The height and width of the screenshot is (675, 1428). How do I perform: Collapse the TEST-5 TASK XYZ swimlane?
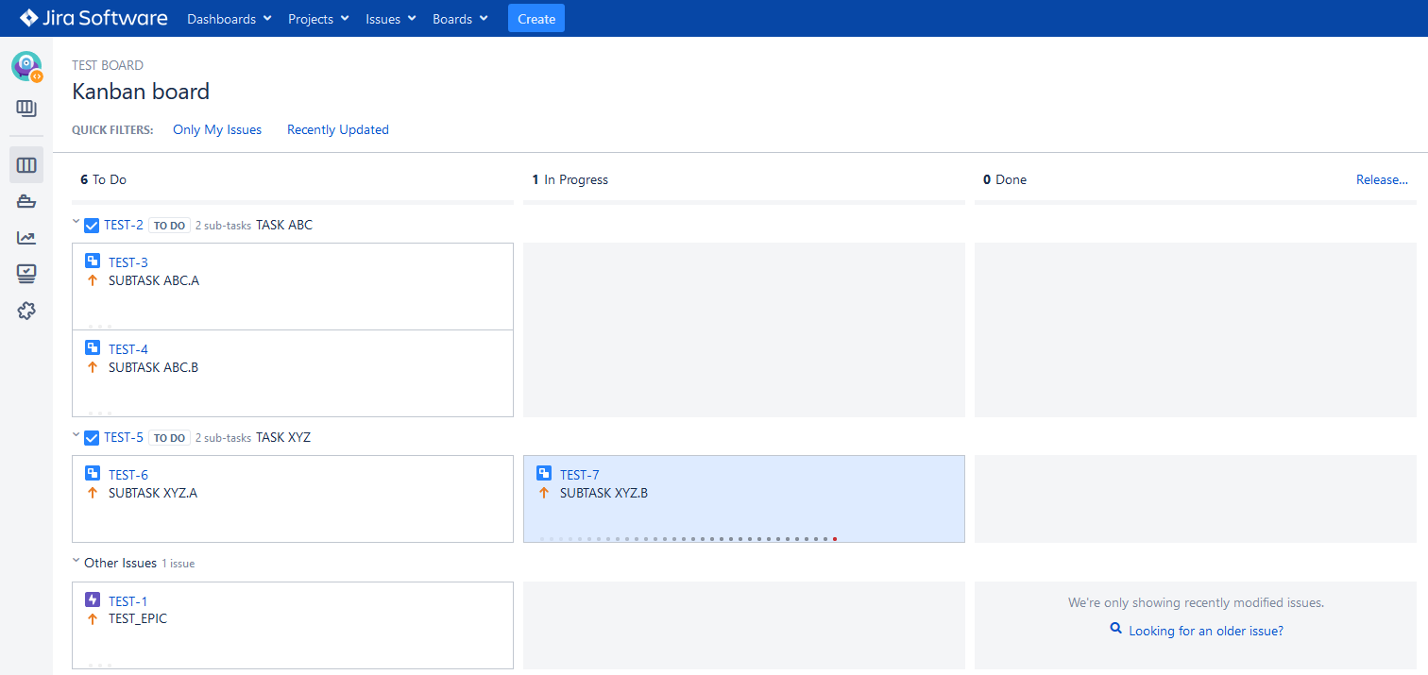point(76,435)
